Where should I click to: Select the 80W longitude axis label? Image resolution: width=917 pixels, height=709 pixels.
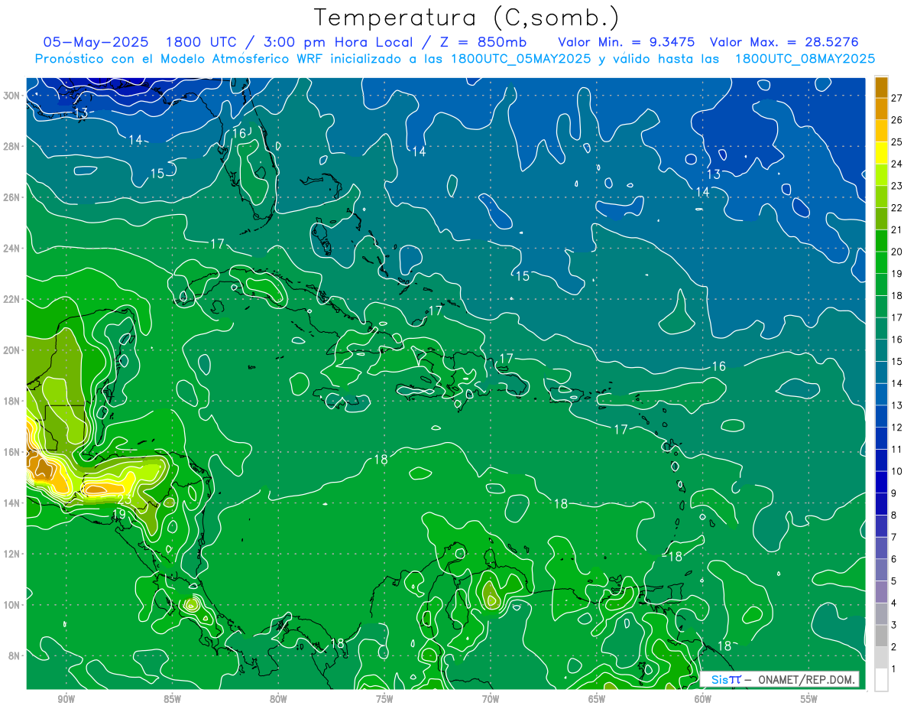278,699
